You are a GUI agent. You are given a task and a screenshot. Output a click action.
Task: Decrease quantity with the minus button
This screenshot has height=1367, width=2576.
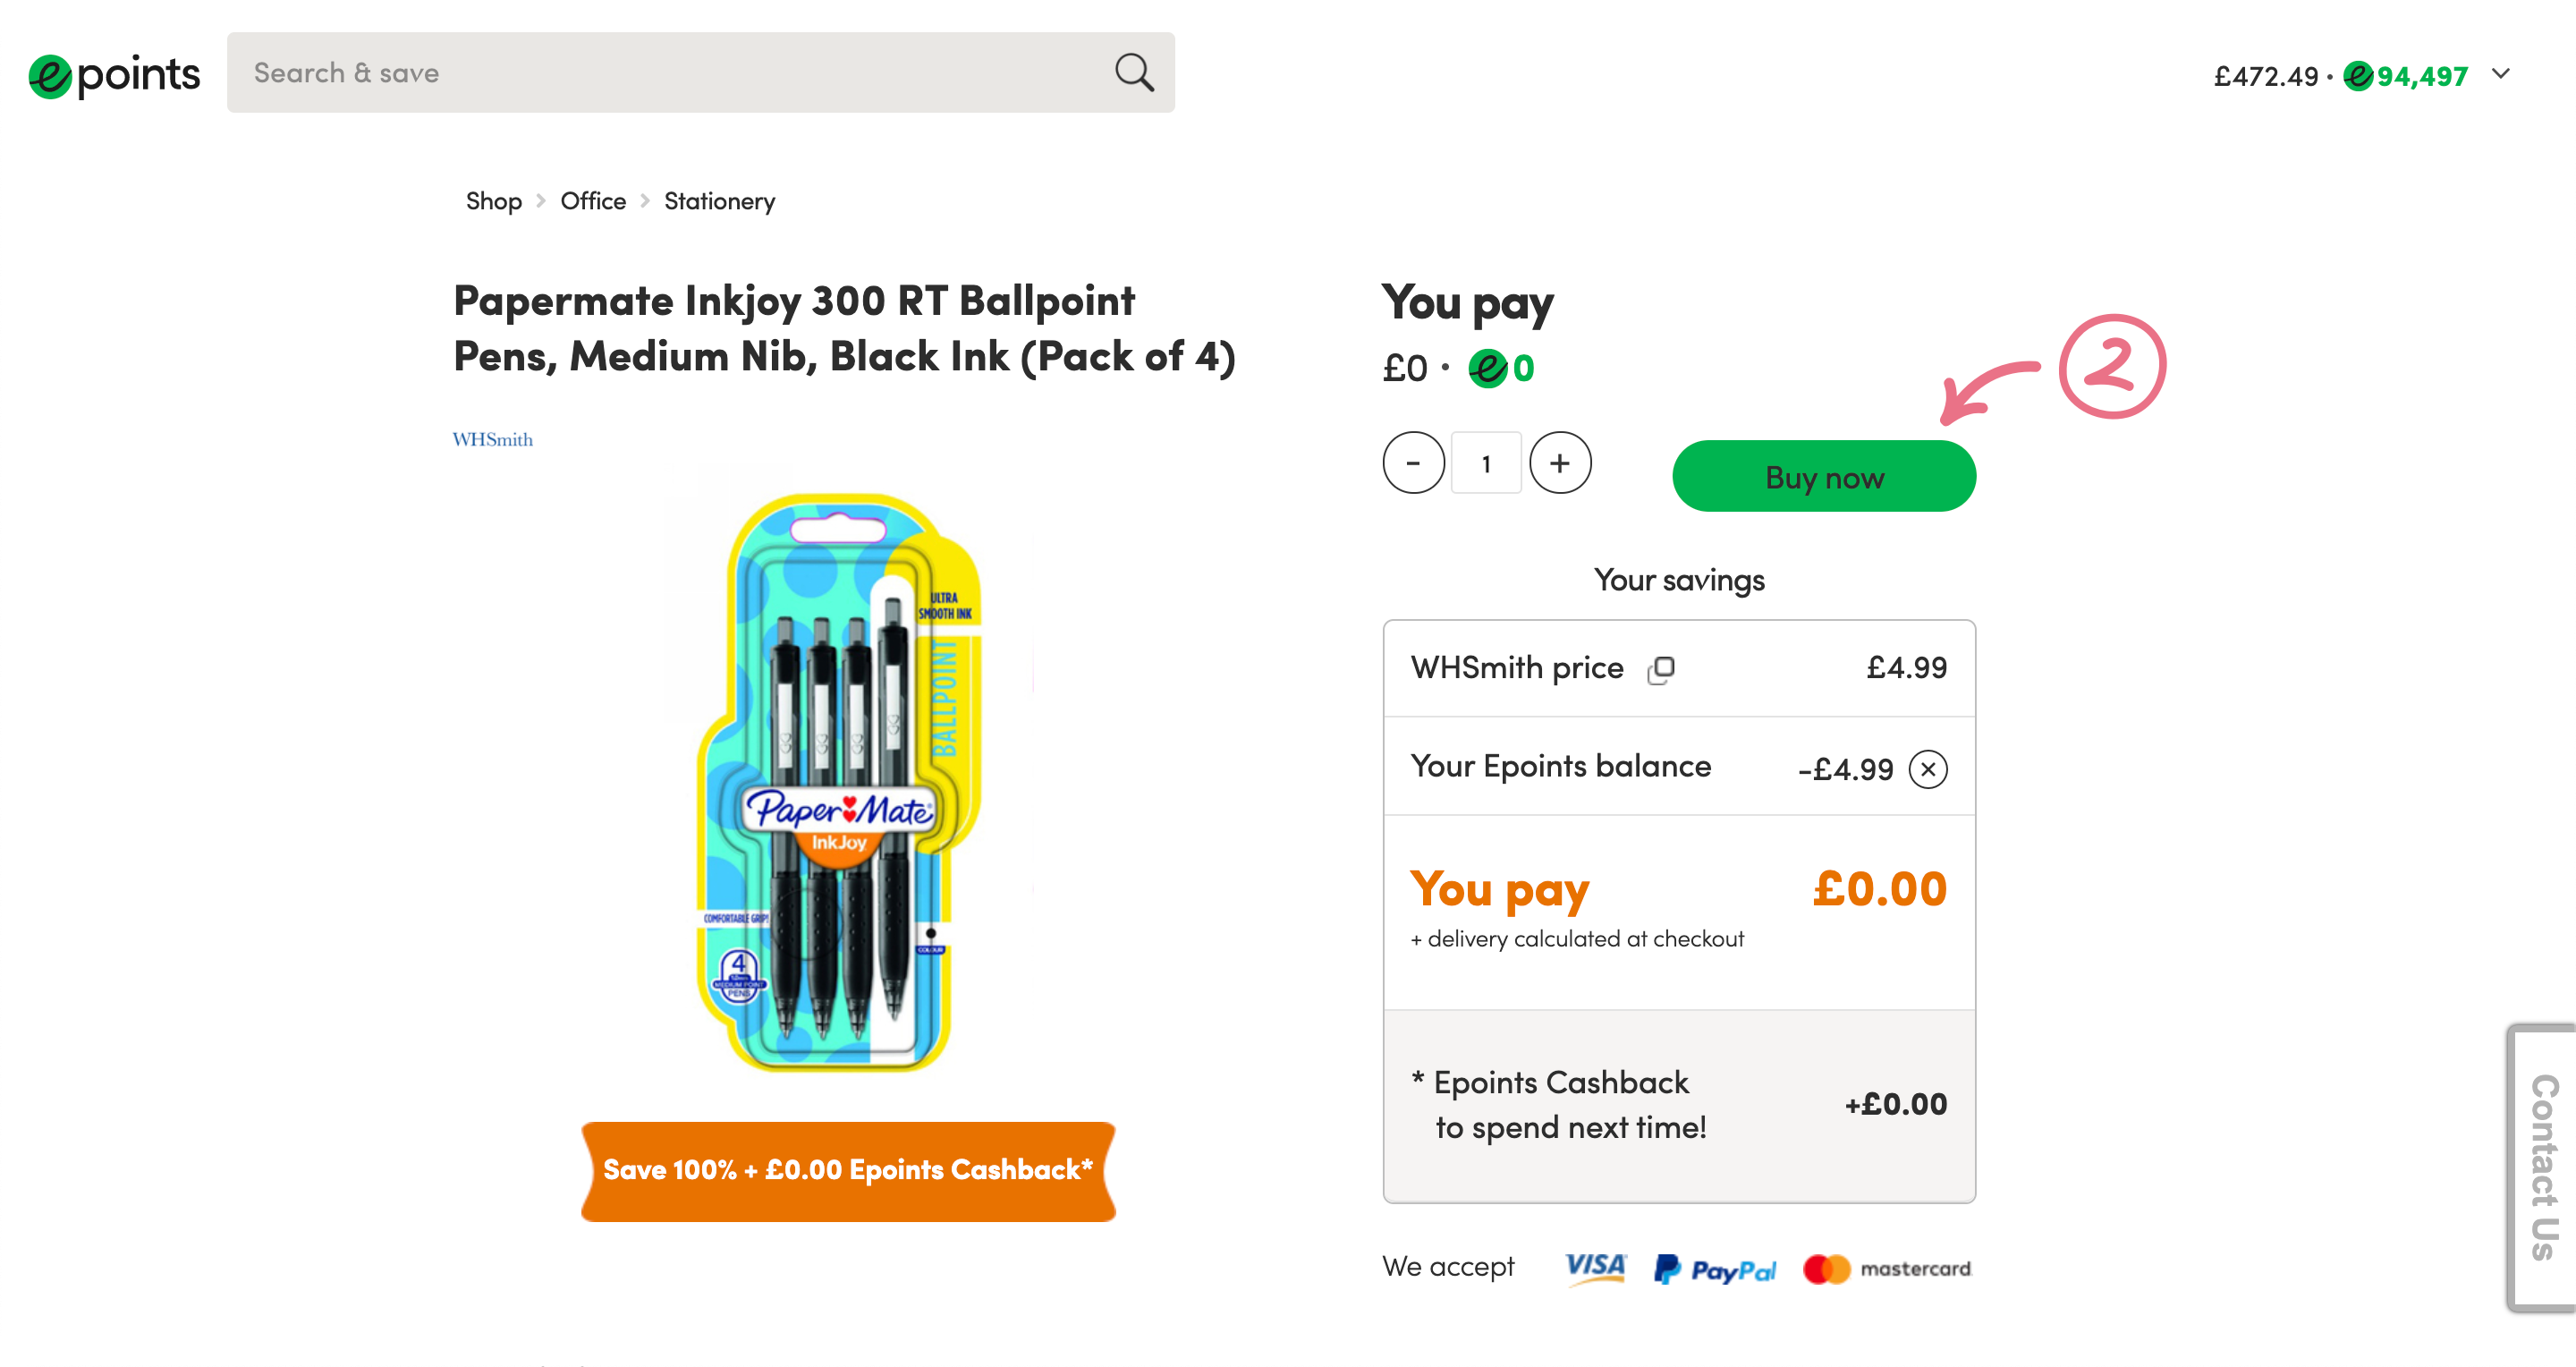tap(1413, 463)
